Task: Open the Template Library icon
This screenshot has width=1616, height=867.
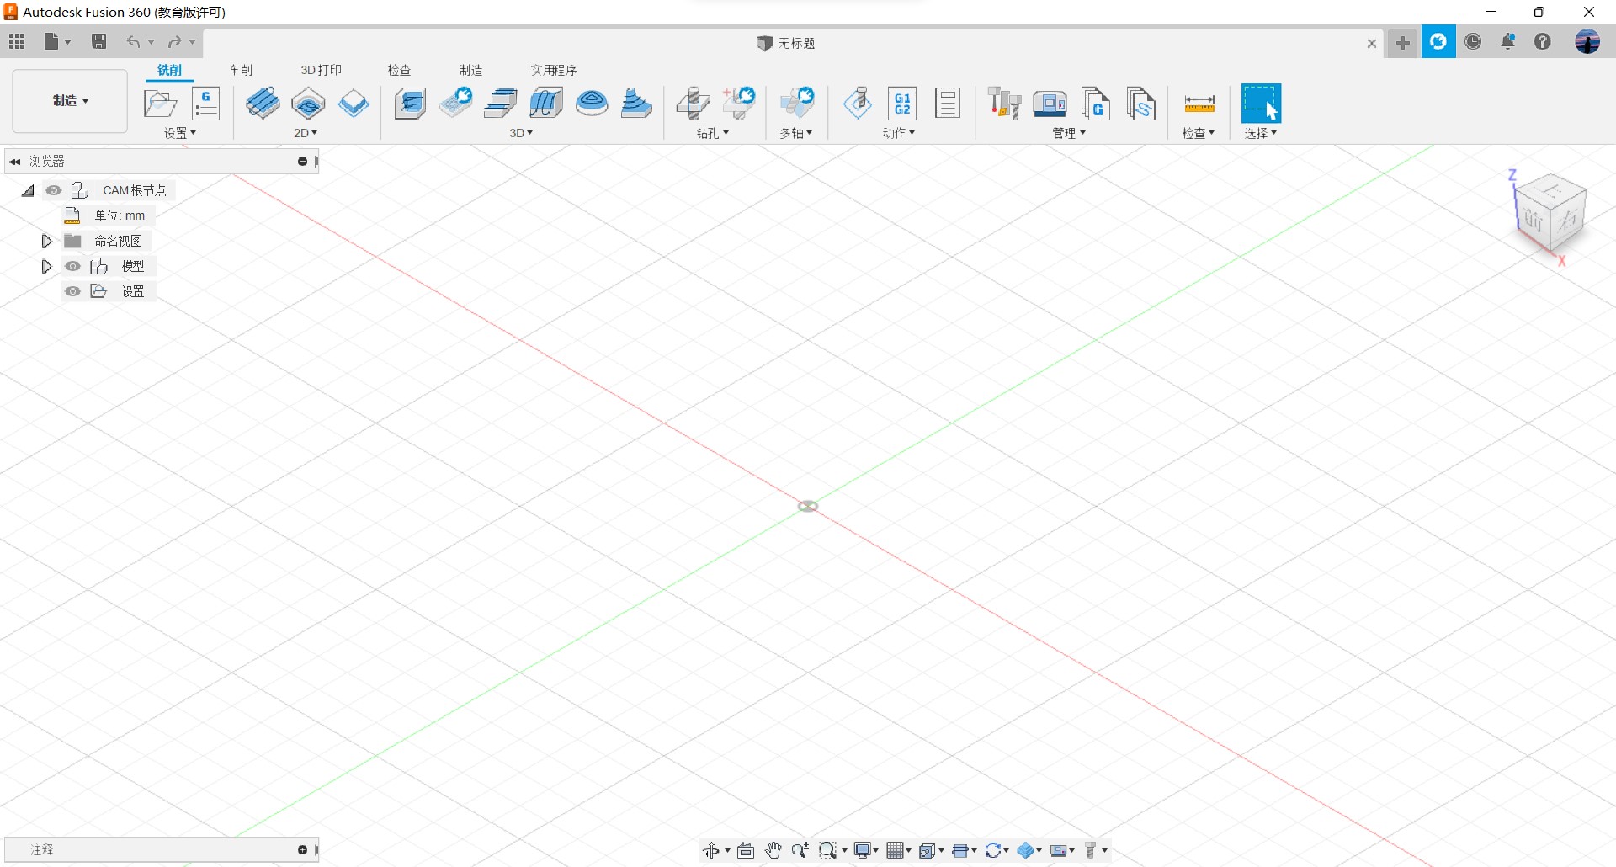Action: (1140, 104)
